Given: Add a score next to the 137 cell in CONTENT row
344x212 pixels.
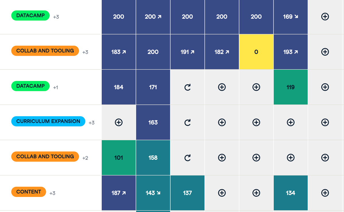Looking at the screenshot, I should pyautogui.click(x=222, y=193).
